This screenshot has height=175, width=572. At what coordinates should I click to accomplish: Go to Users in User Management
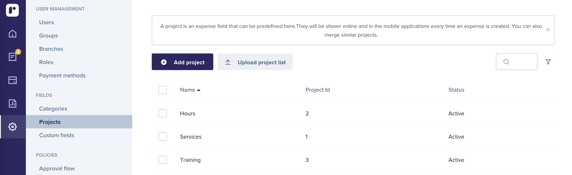point(46,22)
